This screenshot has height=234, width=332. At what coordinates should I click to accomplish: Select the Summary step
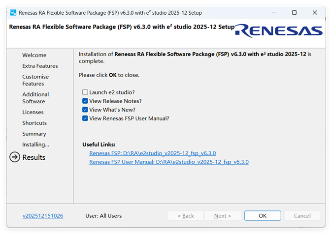(x=34, y=134)
